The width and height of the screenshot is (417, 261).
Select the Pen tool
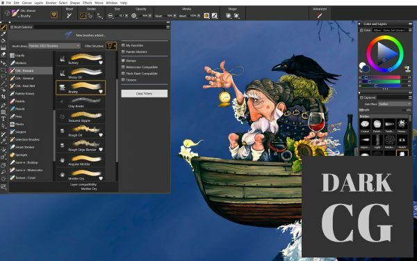pyautogui.click(x=3, y=106)
